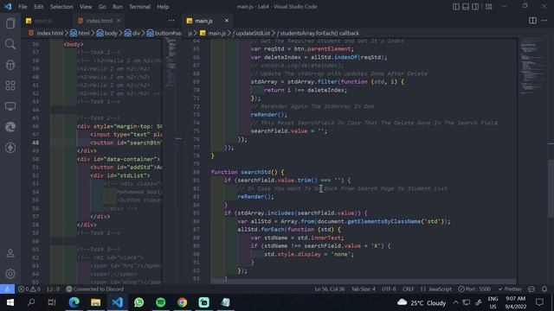Open the Manage gear icon
This screenshot has height=311, width=554.
coord(10,274)
